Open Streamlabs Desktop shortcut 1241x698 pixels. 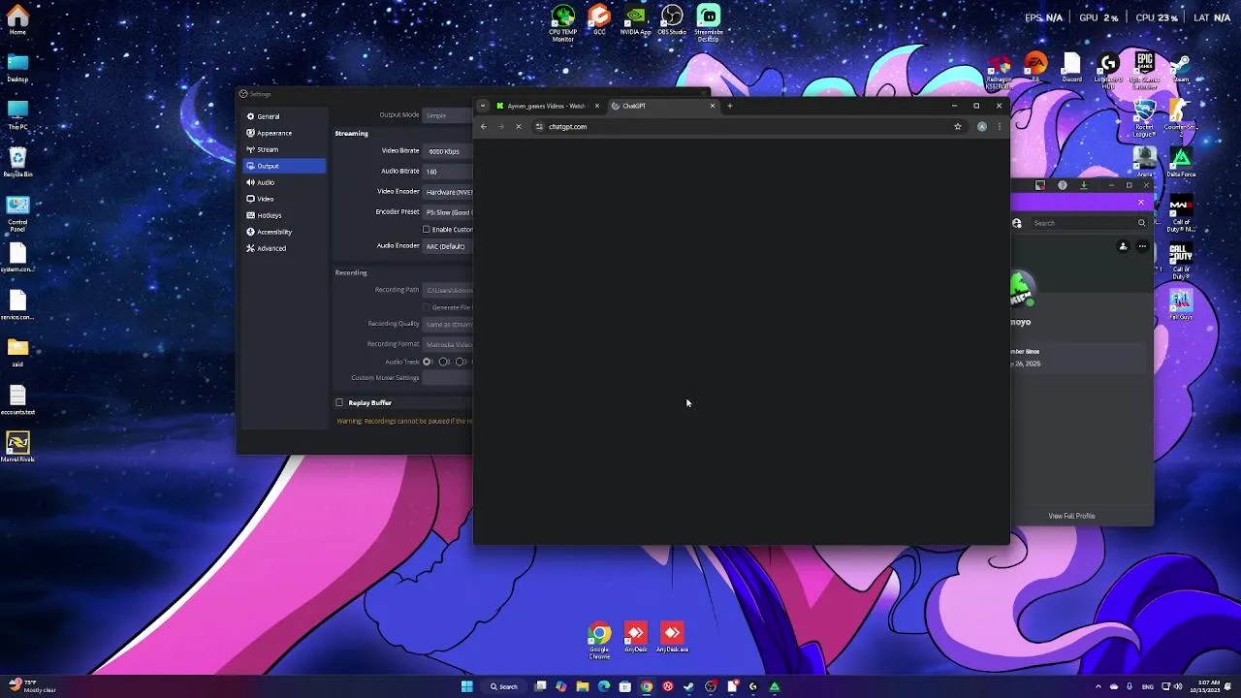coord(709,23)
